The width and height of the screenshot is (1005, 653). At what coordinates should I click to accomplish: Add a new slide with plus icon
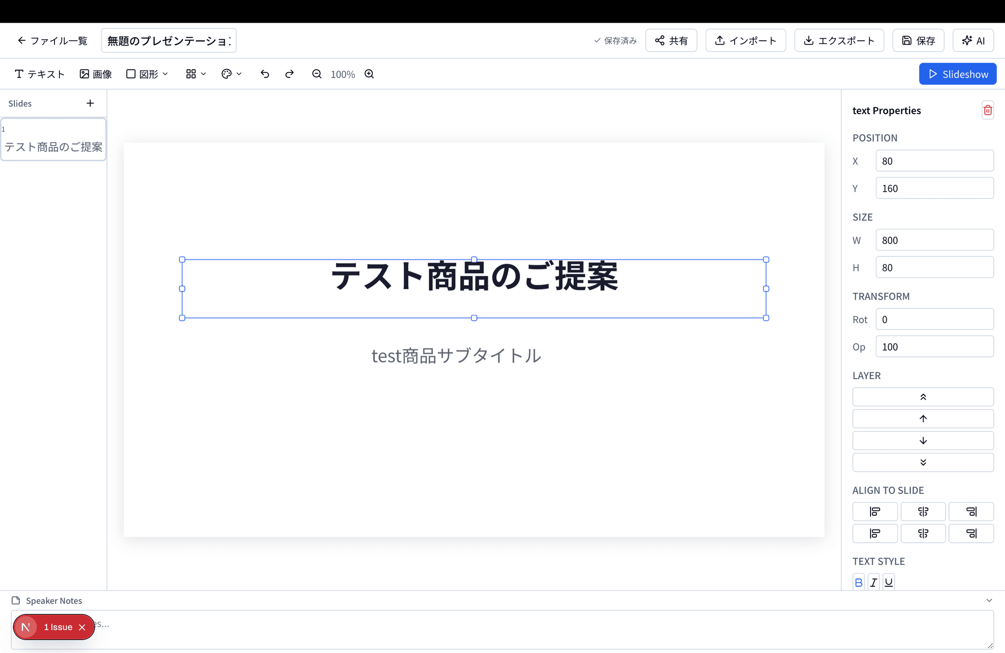point(90,103)
